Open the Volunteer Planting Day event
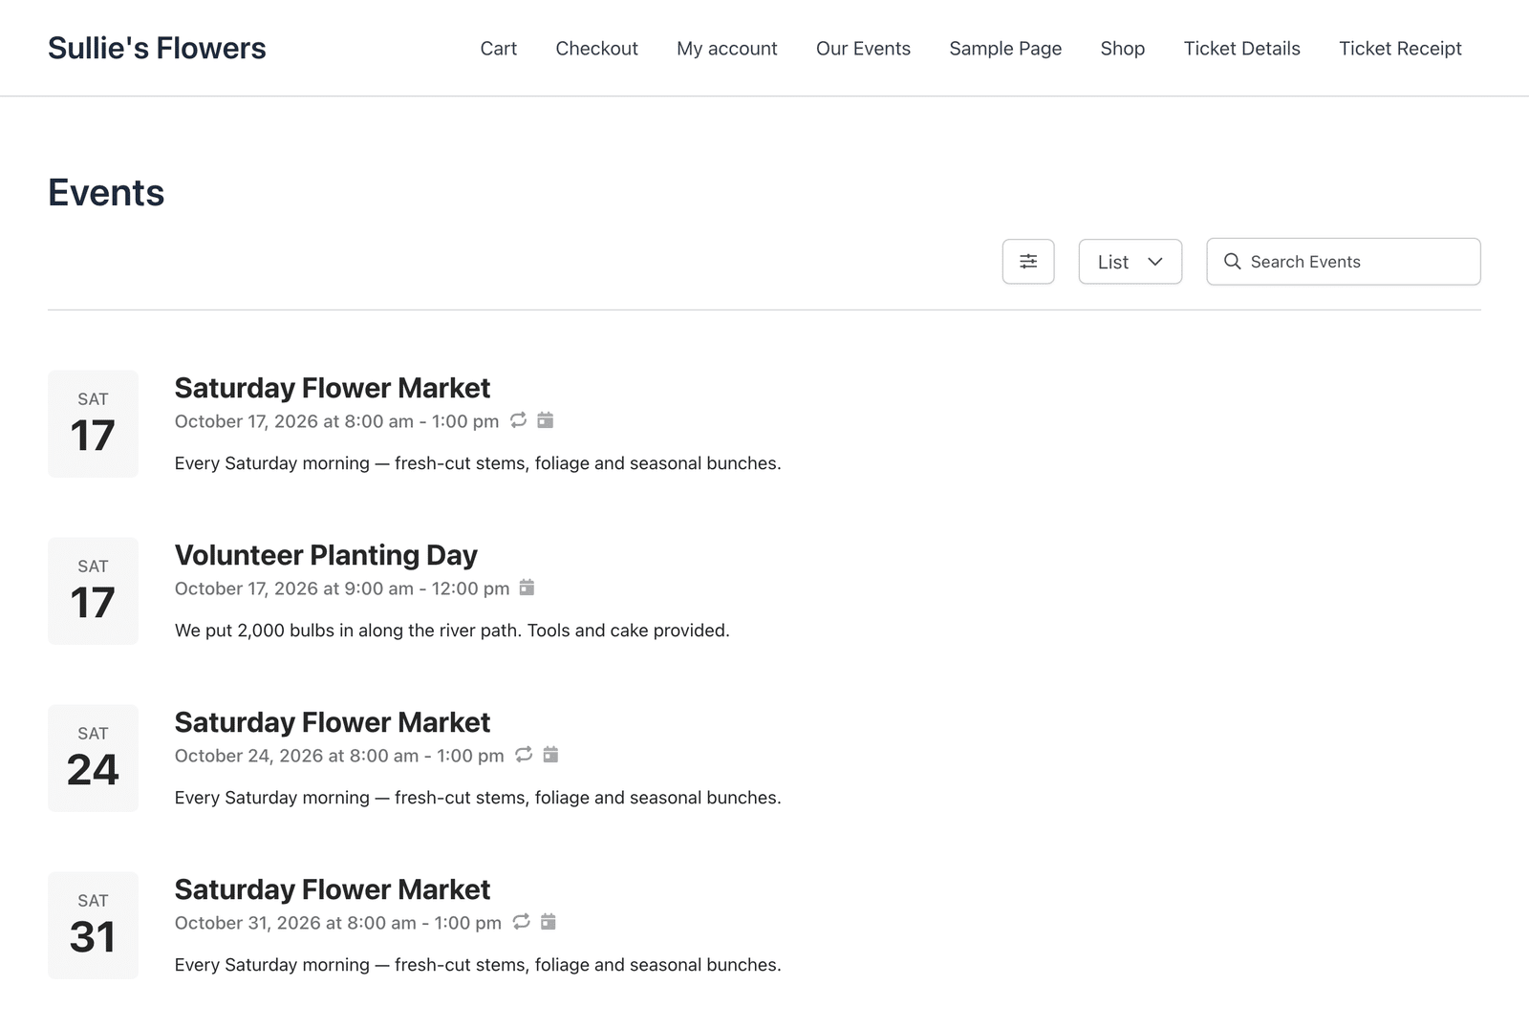Image resolution: width=1529 pixels, height=1027 pixels. click(x=326, y=555)
